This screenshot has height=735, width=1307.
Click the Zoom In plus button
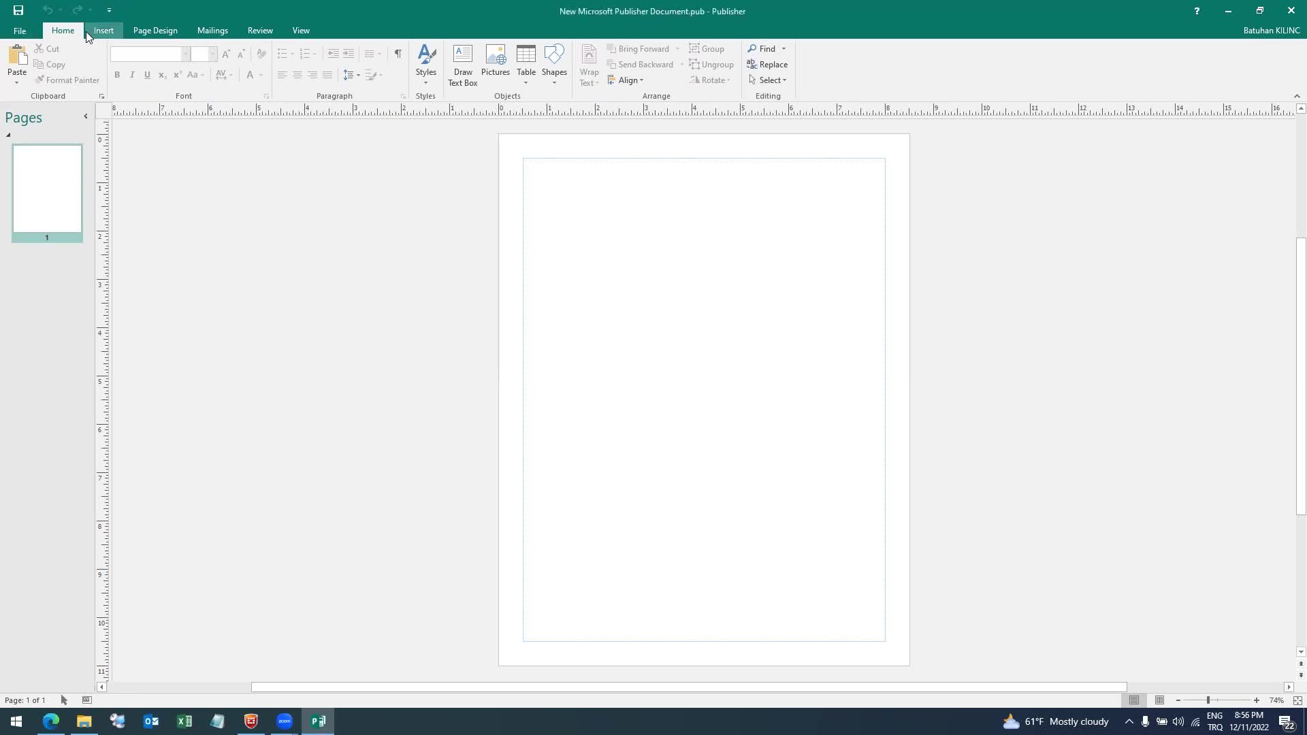(x=1257, y=700)
